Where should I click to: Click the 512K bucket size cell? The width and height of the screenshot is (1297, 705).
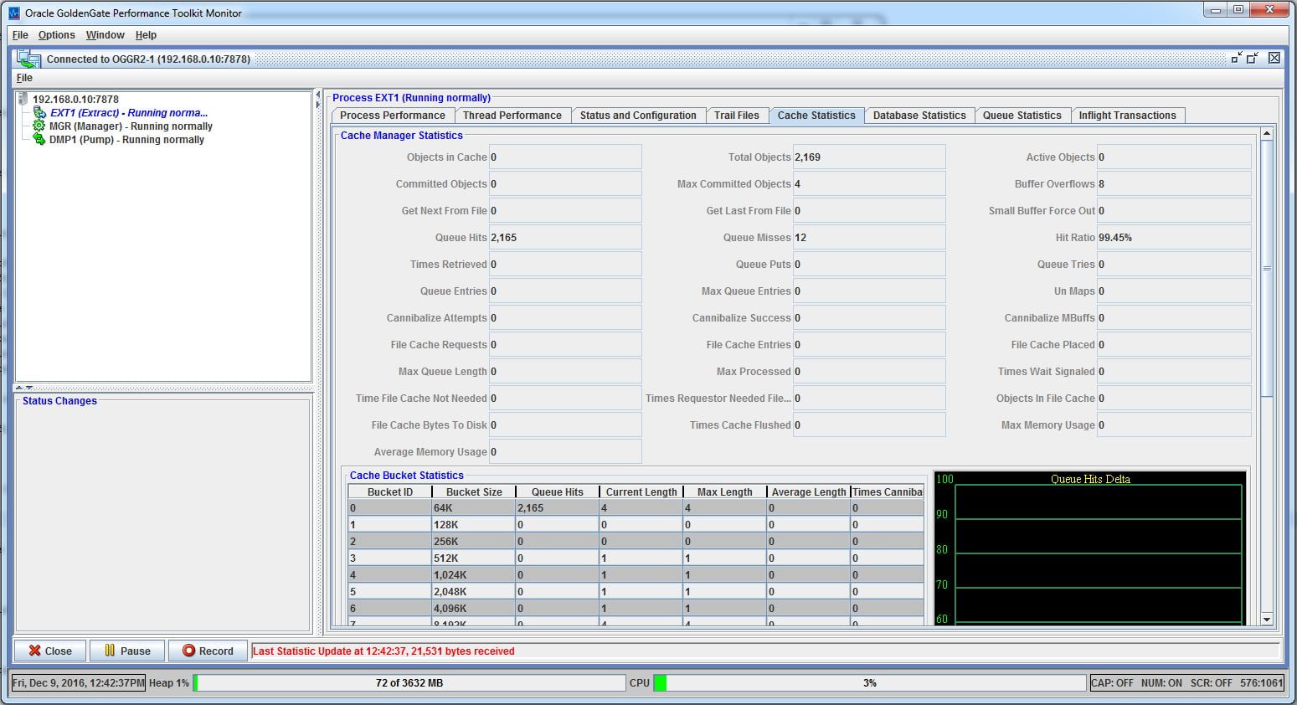473,558
